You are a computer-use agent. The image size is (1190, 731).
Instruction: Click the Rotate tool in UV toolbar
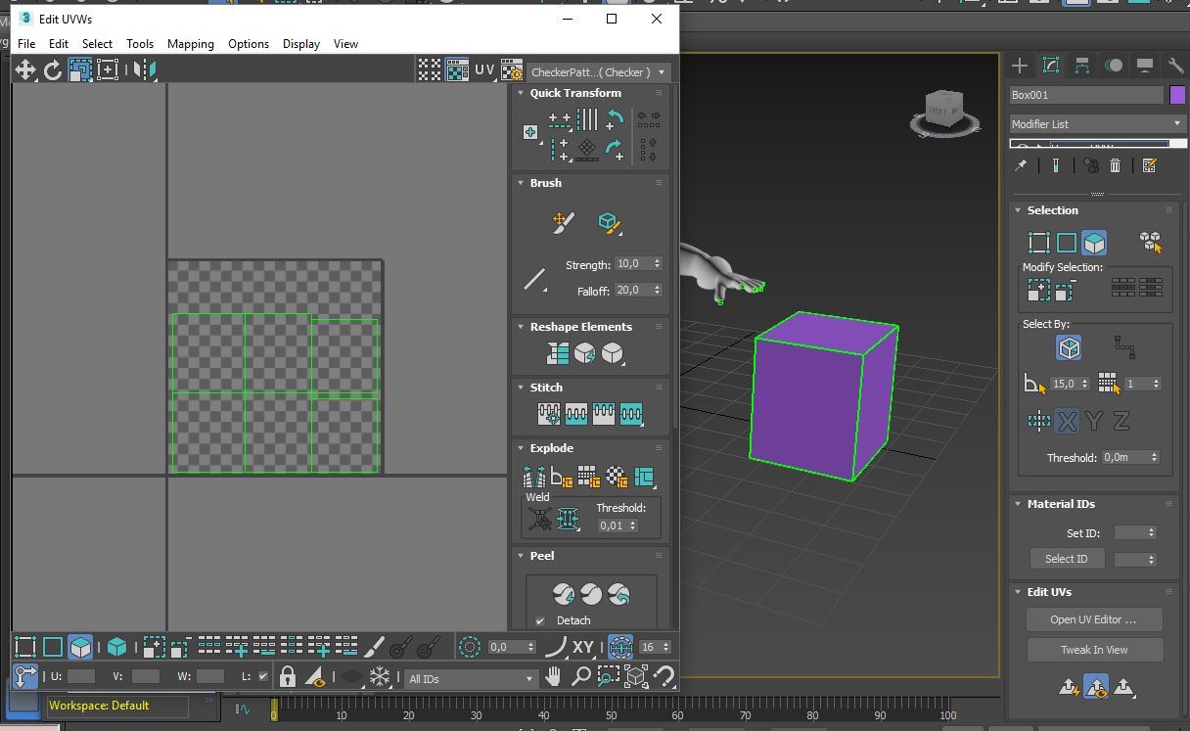[52, 69]
